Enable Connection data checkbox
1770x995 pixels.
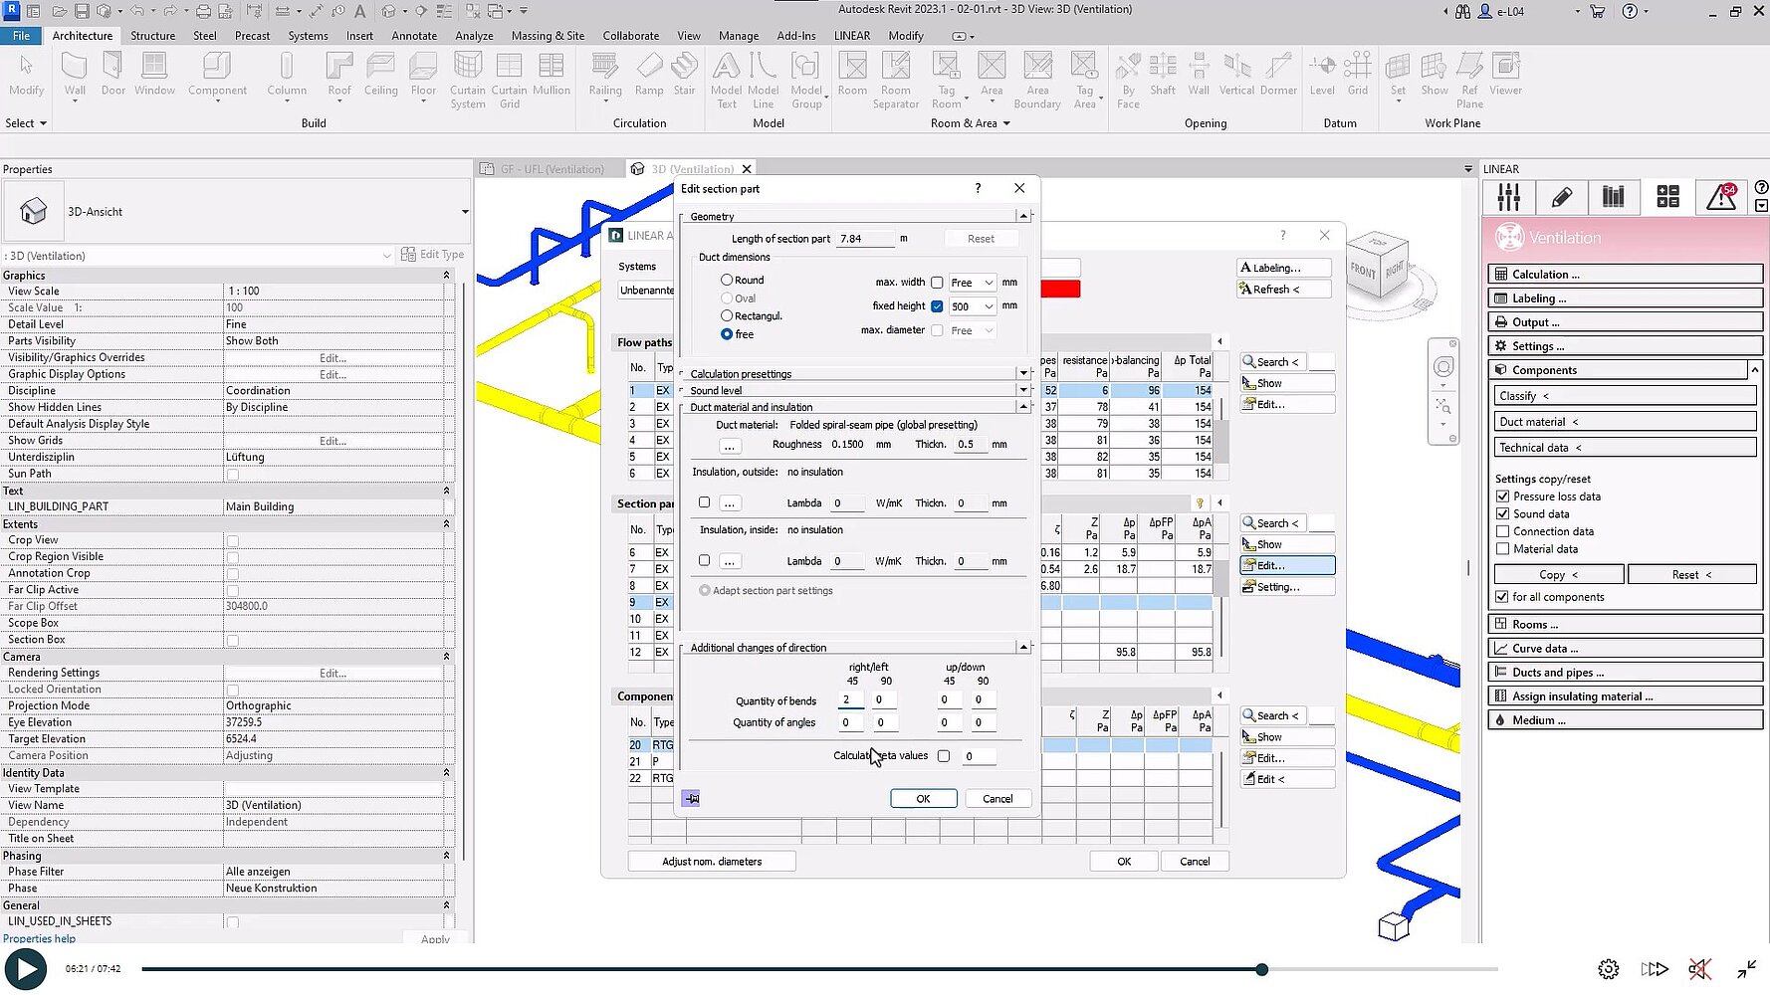pos(1503,531)
